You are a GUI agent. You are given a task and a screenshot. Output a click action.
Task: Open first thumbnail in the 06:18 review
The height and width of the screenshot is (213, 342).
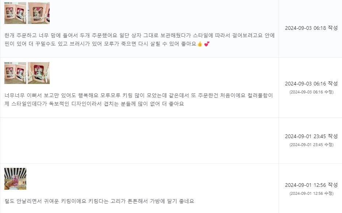click(15, 13)
